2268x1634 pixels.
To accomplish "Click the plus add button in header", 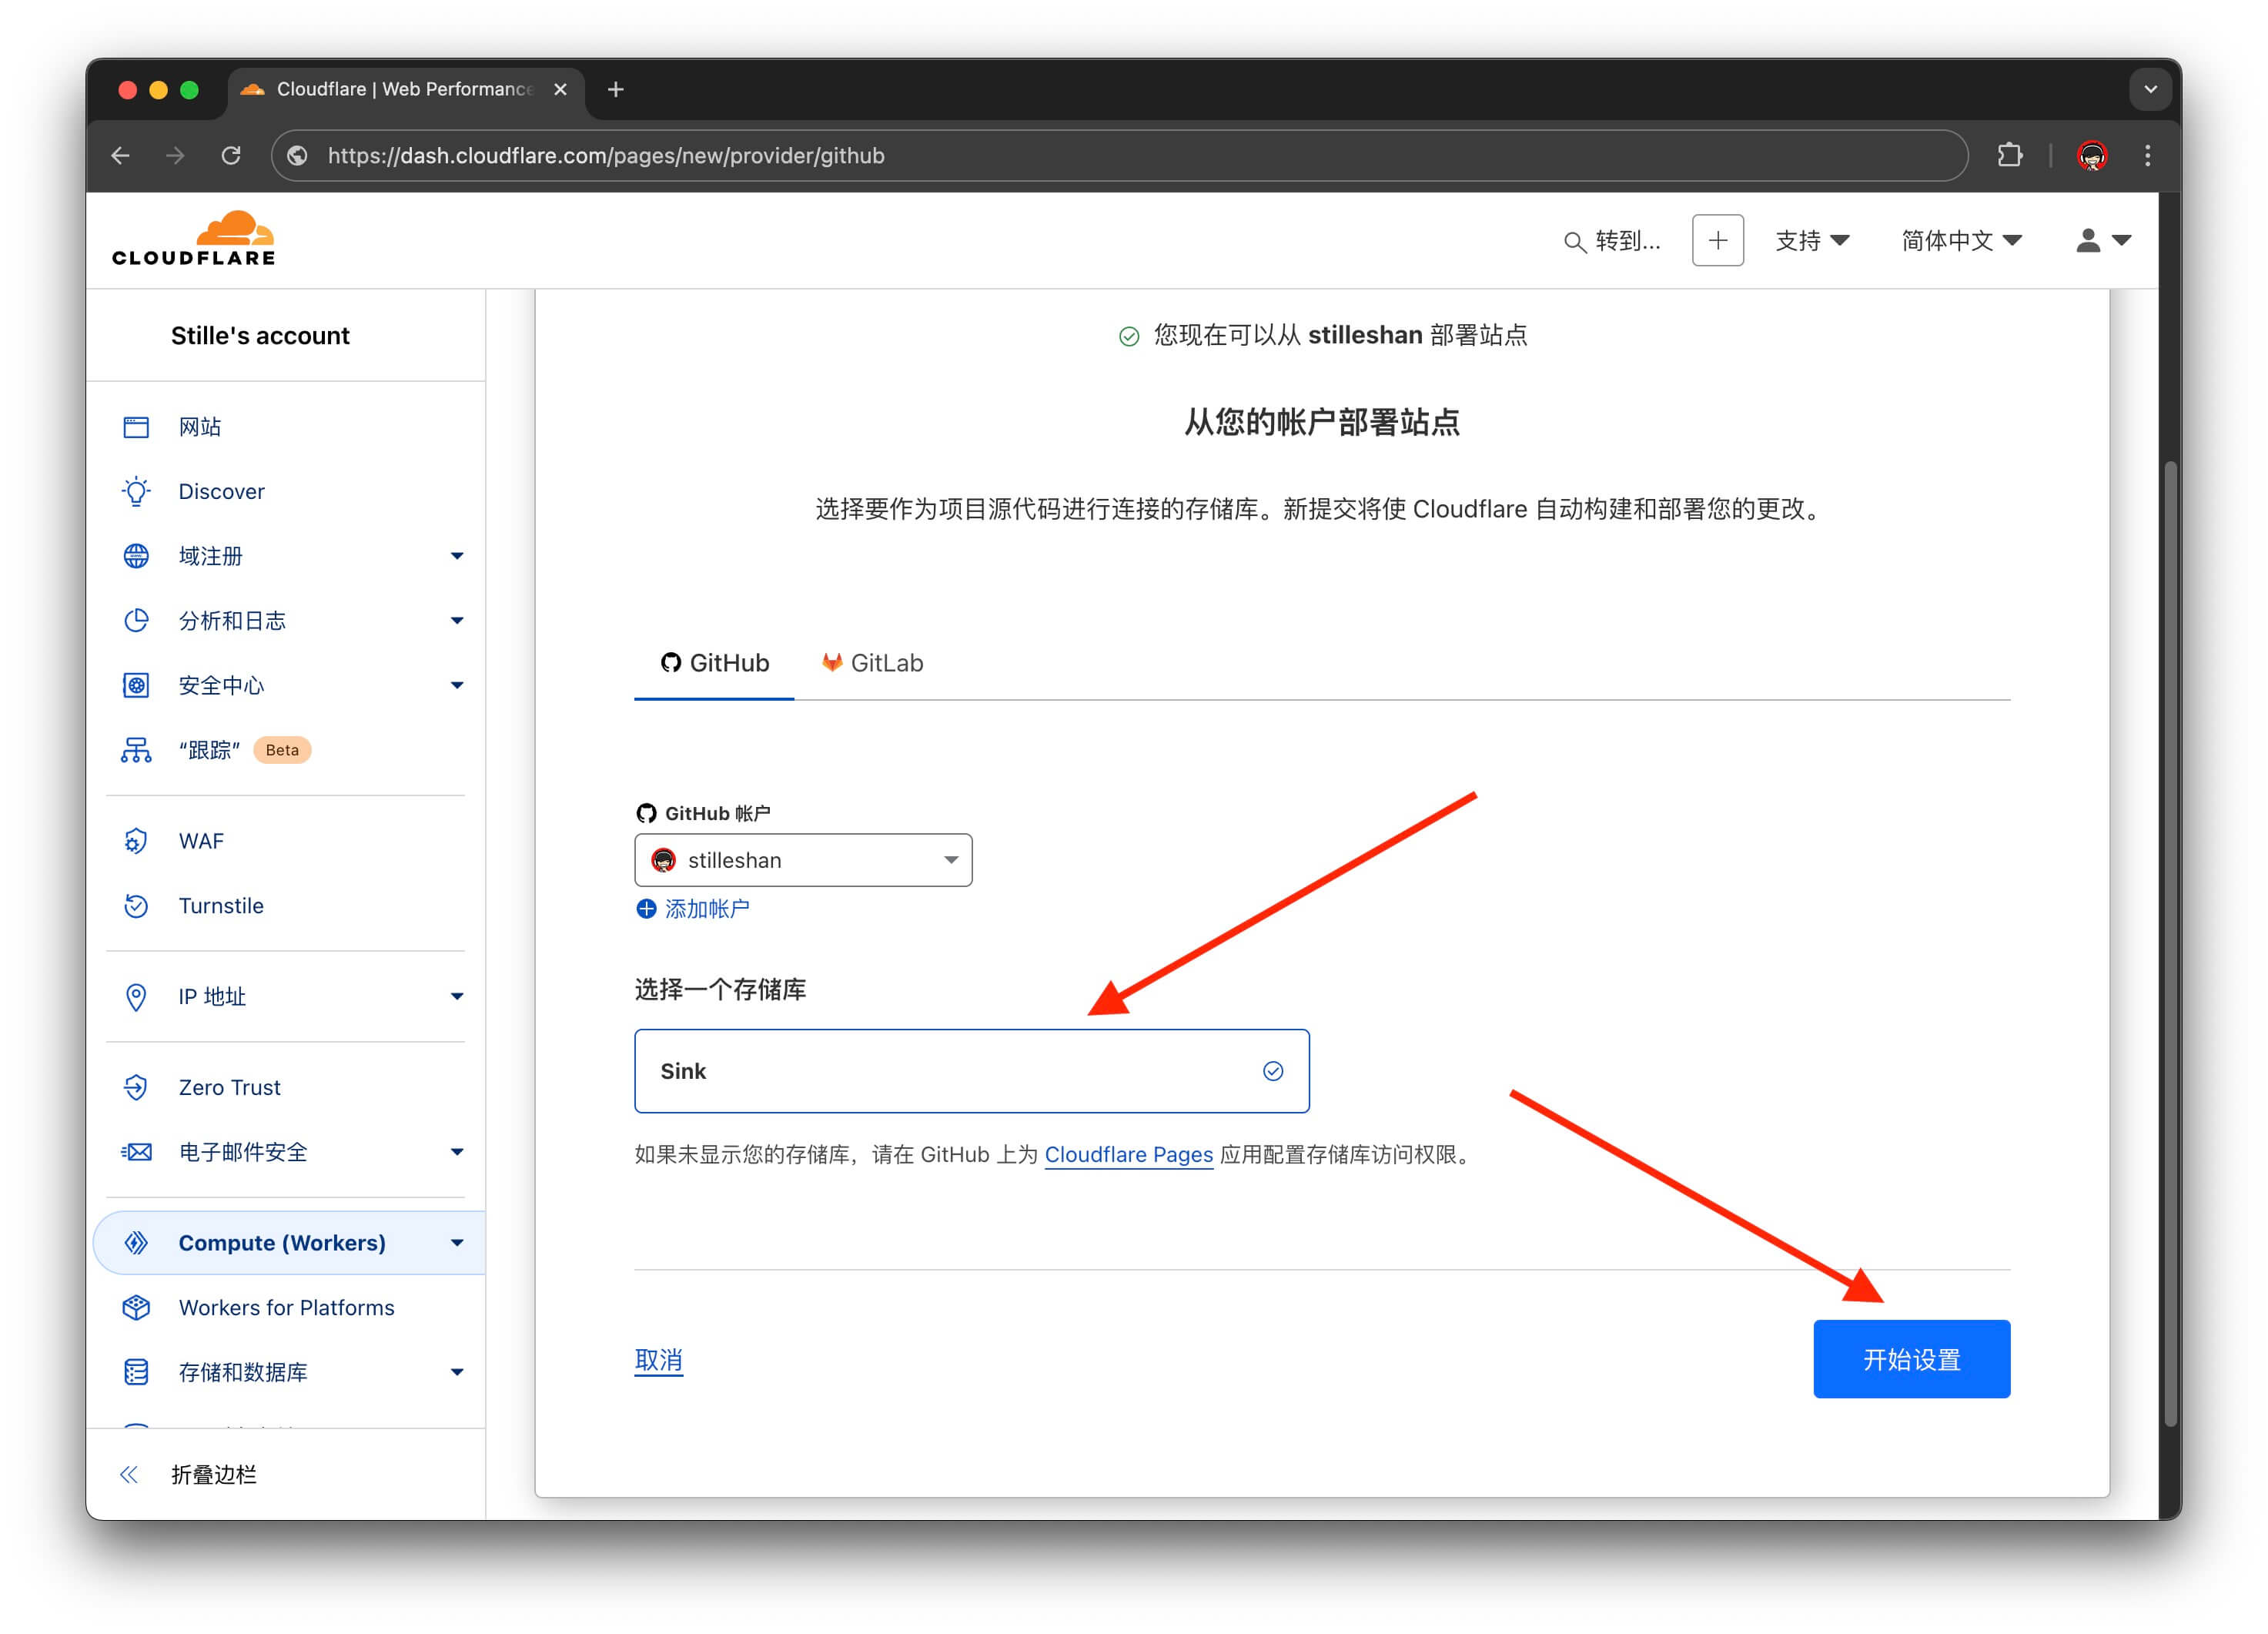I will pyautogui.click(x=1717, y=240).
